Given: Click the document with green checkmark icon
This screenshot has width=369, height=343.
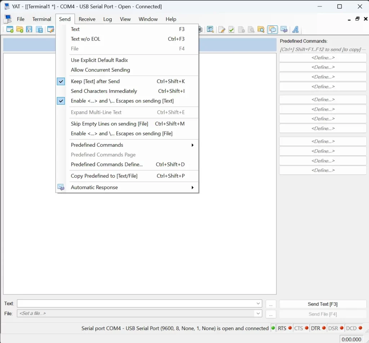Looking at the screenshot, I should [232, 29].
